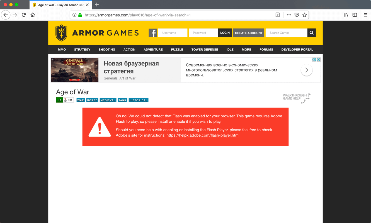Click the Home button in the browser toolbar
The image size is (371, 223).
(33, 15)
